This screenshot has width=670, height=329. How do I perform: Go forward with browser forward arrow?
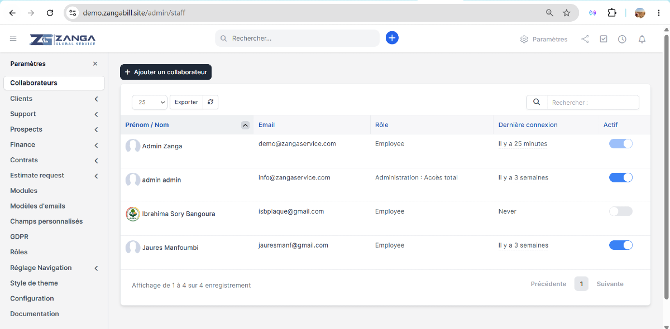pyautogui.click(x=31, y=12)
